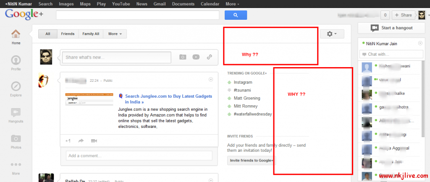Click the Mitt Romney trending topic
This screenshot has width=430, height=182.
pos(246,106)
